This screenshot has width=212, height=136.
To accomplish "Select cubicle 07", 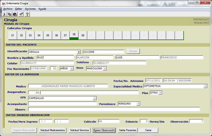I will point(65,36).
